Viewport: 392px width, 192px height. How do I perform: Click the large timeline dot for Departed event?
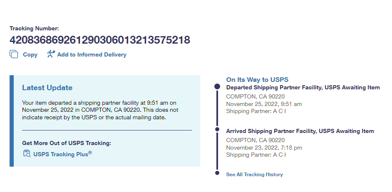point(217,87)
